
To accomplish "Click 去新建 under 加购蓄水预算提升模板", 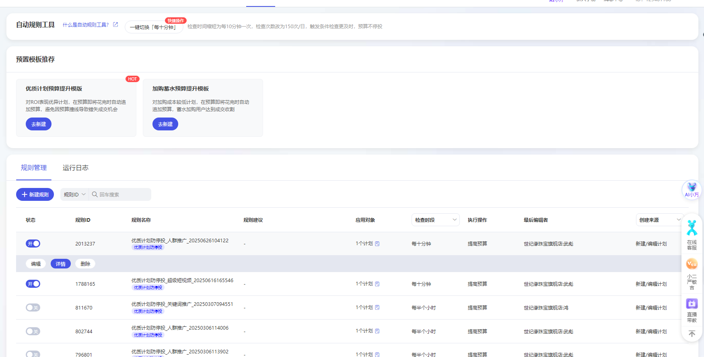I will tap(165, 124).
